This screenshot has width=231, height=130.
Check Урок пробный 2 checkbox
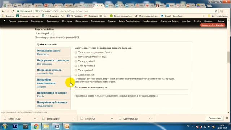(76, 66)
